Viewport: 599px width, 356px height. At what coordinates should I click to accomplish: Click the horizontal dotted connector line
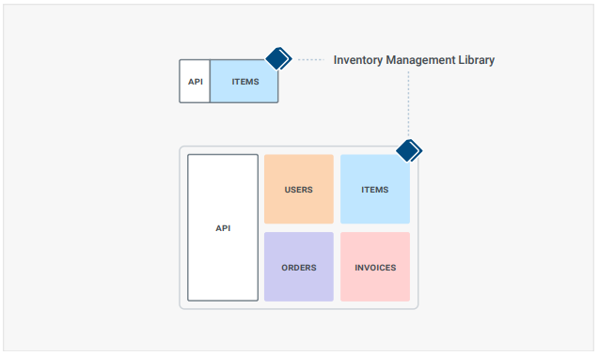tap(311, 59)
